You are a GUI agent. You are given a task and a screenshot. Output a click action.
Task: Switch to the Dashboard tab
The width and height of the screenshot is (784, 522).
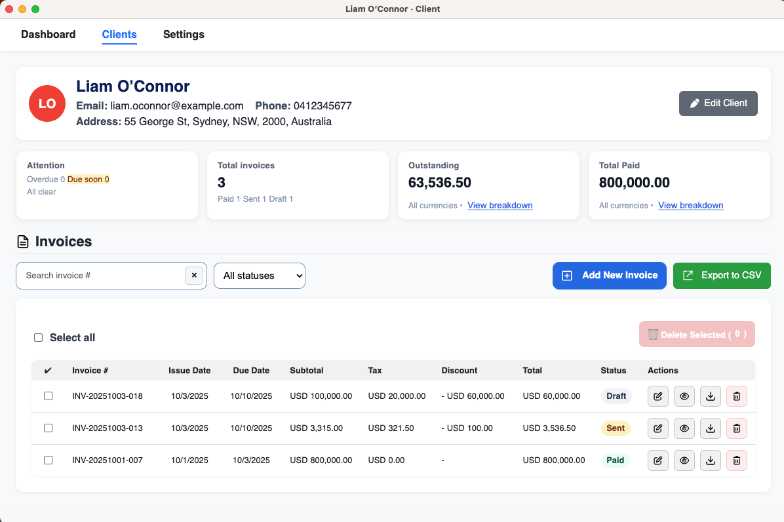coord(49,35)
